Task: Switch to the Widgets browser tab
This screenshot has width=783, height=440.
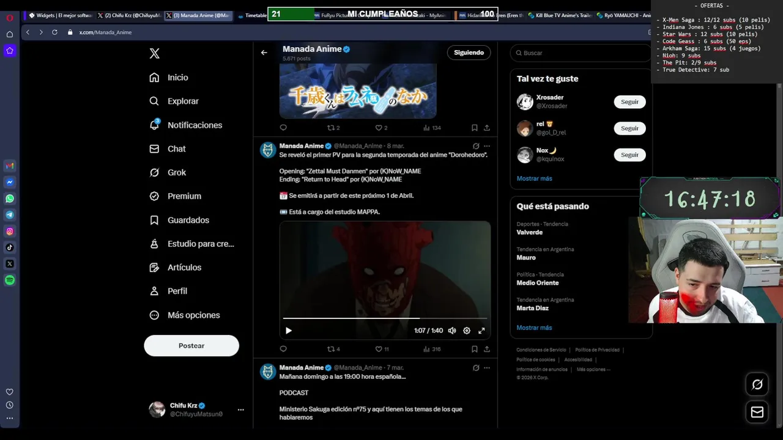Action: pos(60,15)
